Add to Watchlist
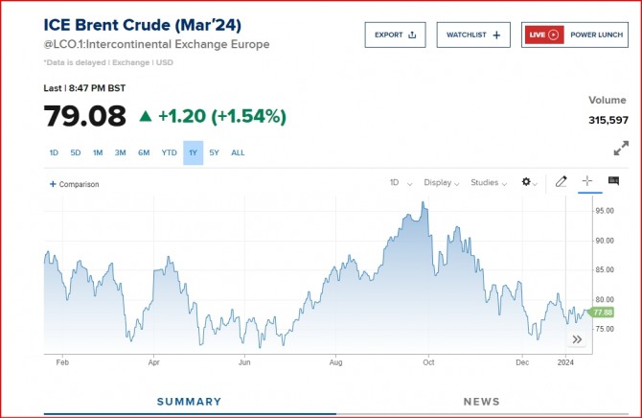Image resolution: width=642 pixels, height=418 pixels. click(x=473, y=35)
